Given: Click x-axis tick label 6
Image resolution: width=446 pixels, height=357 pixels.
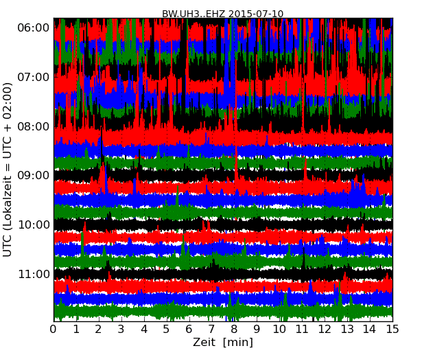Looking at the screenshot, I should 189,330.
